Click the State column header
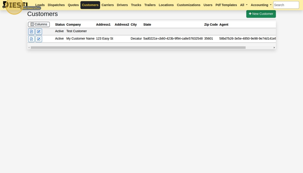 click(147, 25)
